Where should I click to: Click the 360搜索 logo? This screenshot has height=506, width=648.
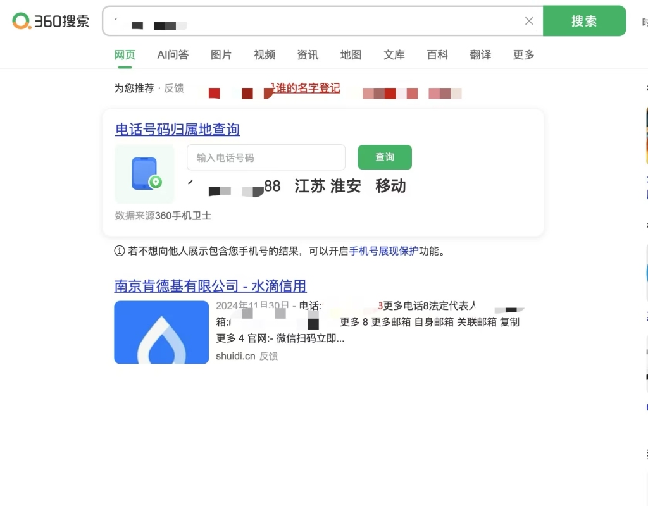click(50, 20)
